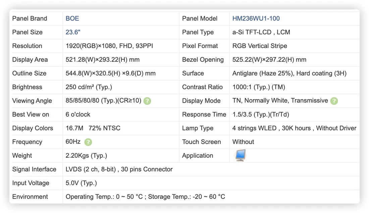This screenshot has height=213, width=369.
Task: Click the Panel Model label
Action: [x=200, y=18]
